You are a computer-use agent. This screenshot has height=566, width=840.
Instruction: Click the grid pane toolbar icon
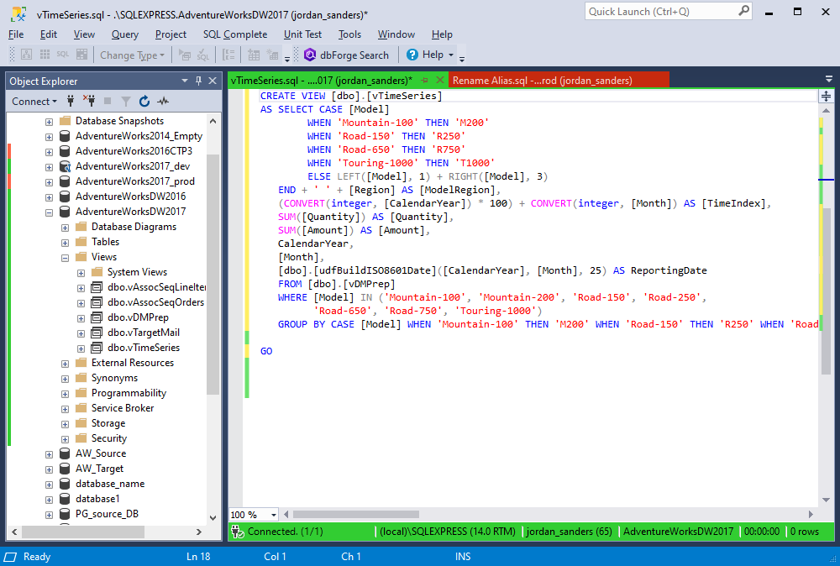click(x=45, y=55)
